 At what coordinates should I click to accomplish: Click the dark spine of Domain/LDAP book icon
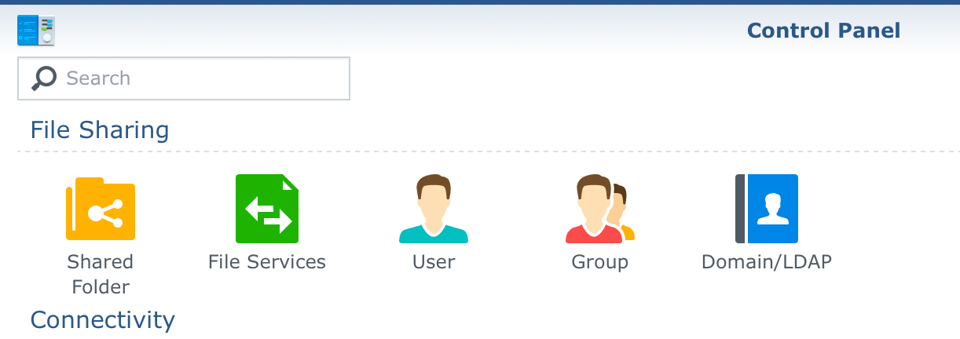[x=740, y=209]
